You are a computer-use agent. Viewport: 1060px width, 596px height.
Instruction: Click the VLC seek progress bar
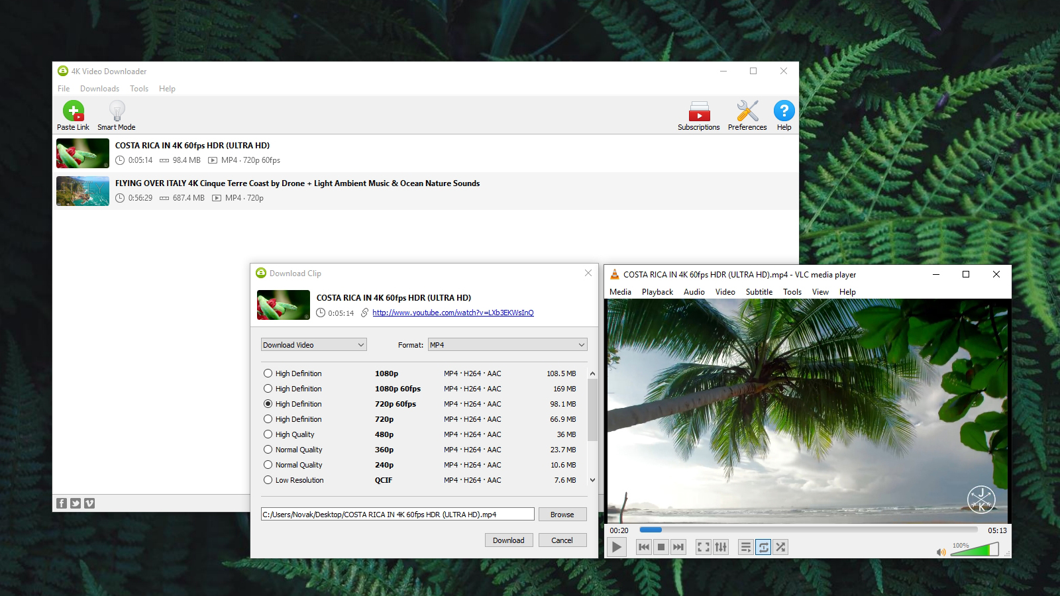coord(808,530)
